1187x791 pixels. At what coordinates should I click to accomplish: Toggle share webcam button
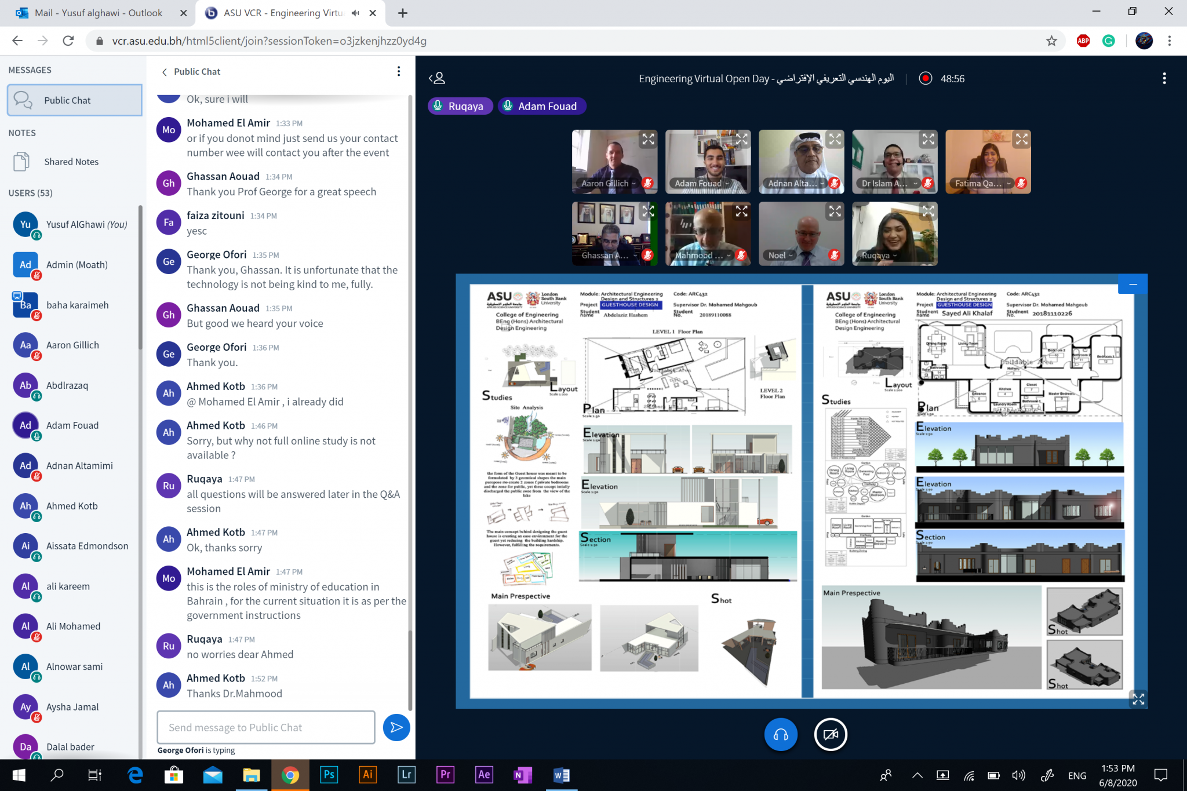click(x=831, y=735)
